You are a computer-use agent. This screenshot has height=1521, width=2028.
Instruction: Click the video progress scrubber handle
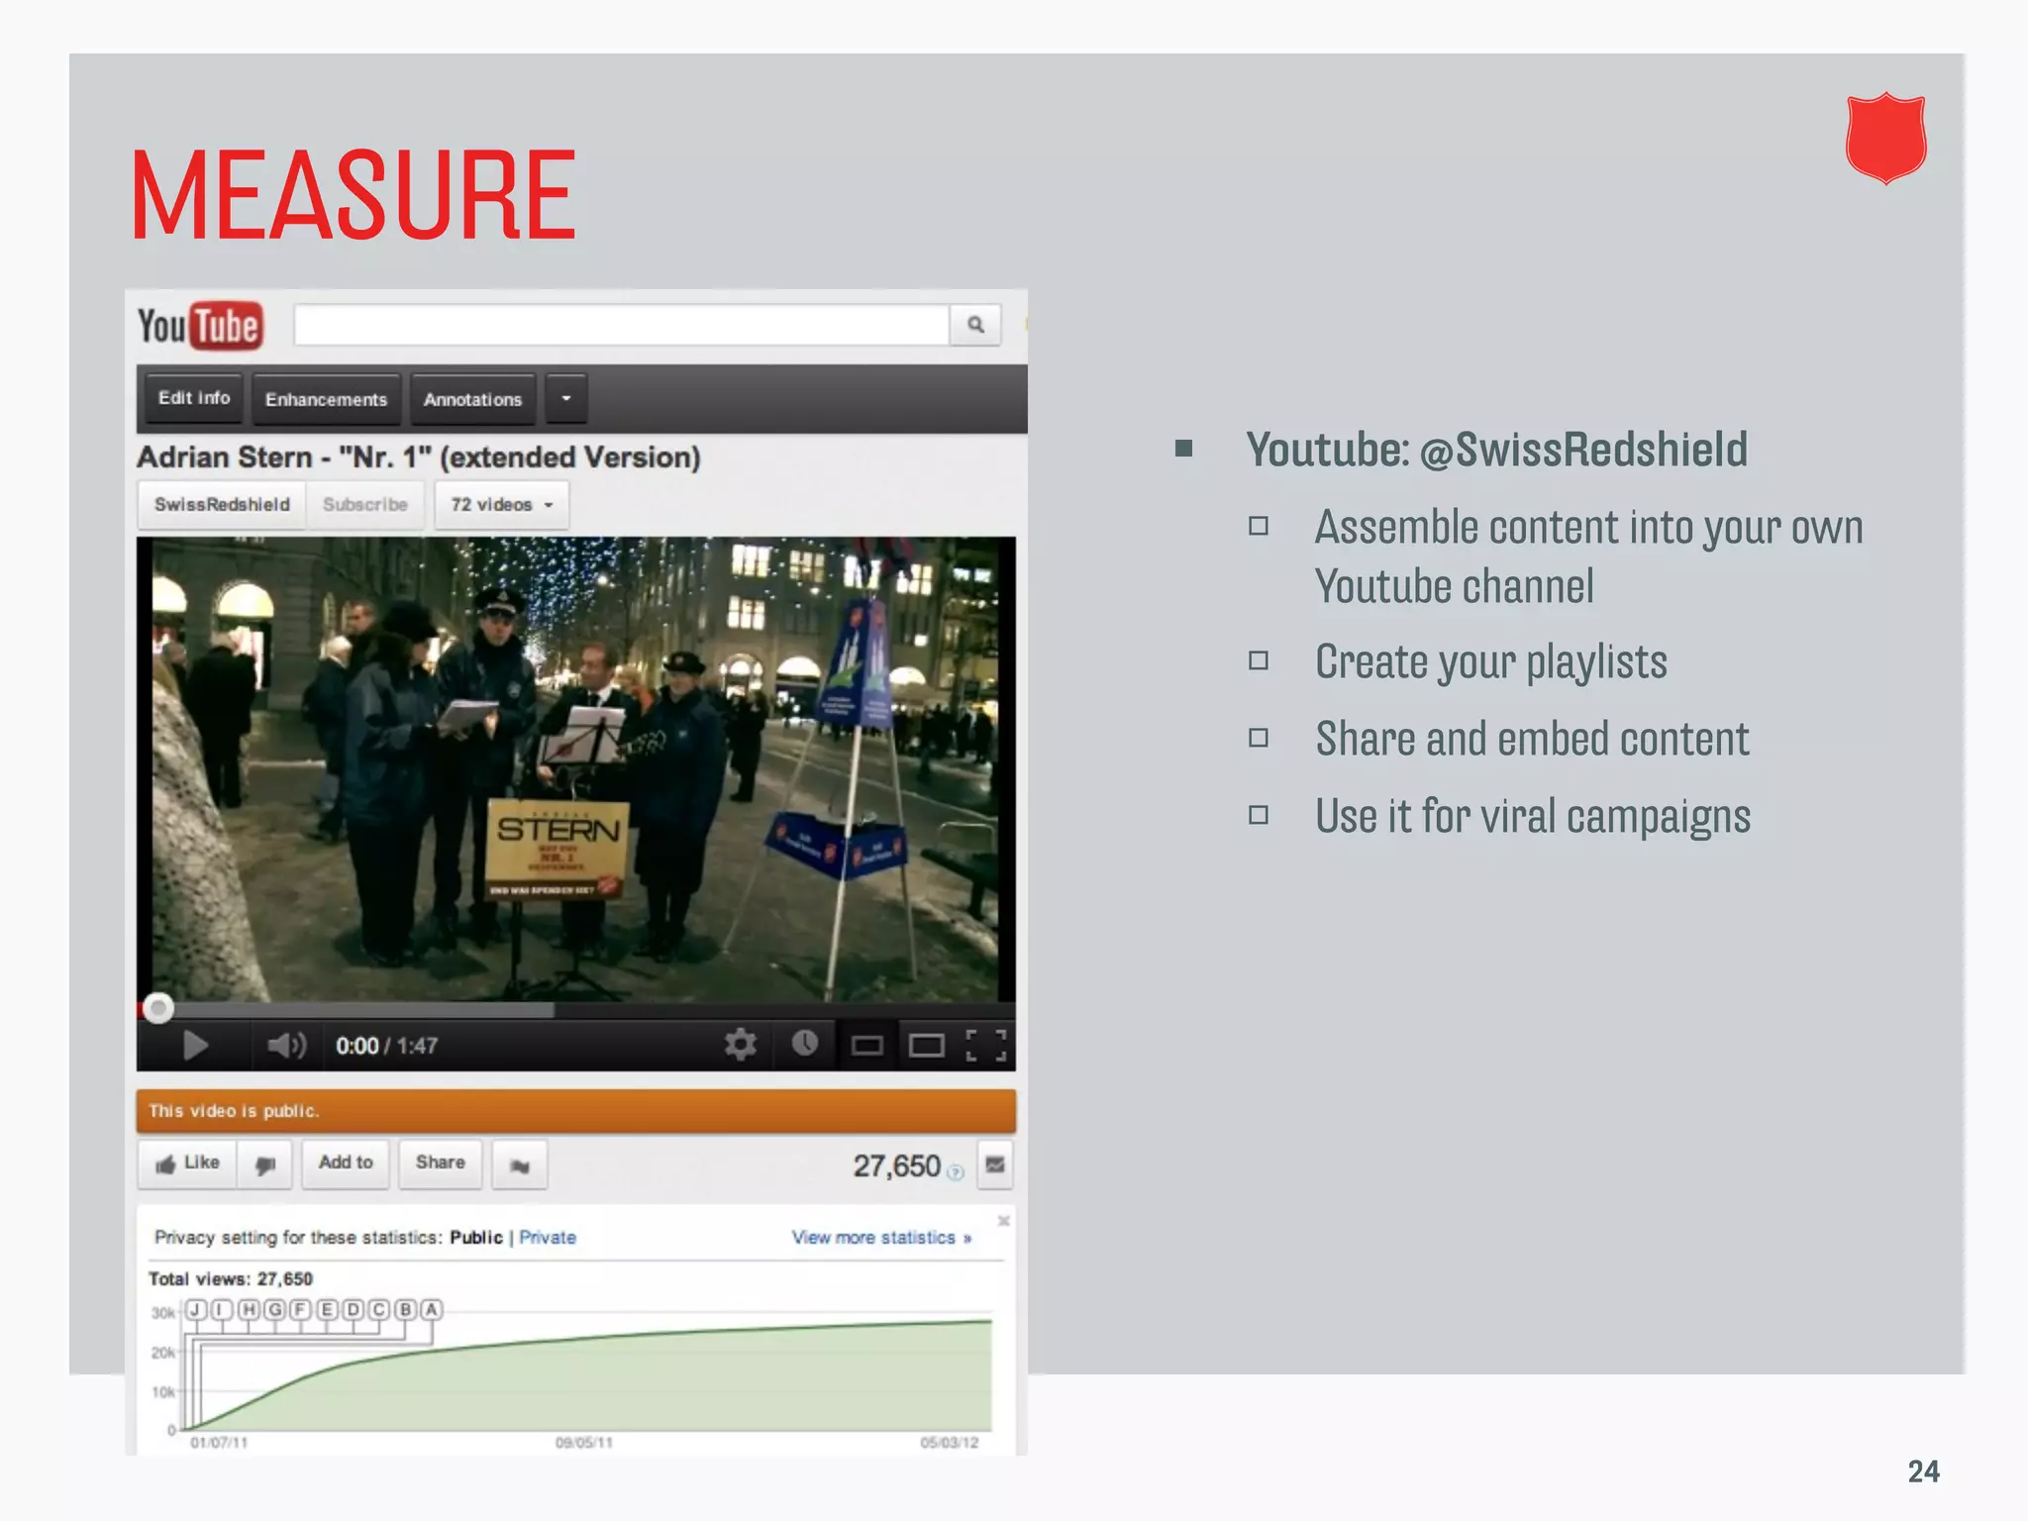point(157,1009)
